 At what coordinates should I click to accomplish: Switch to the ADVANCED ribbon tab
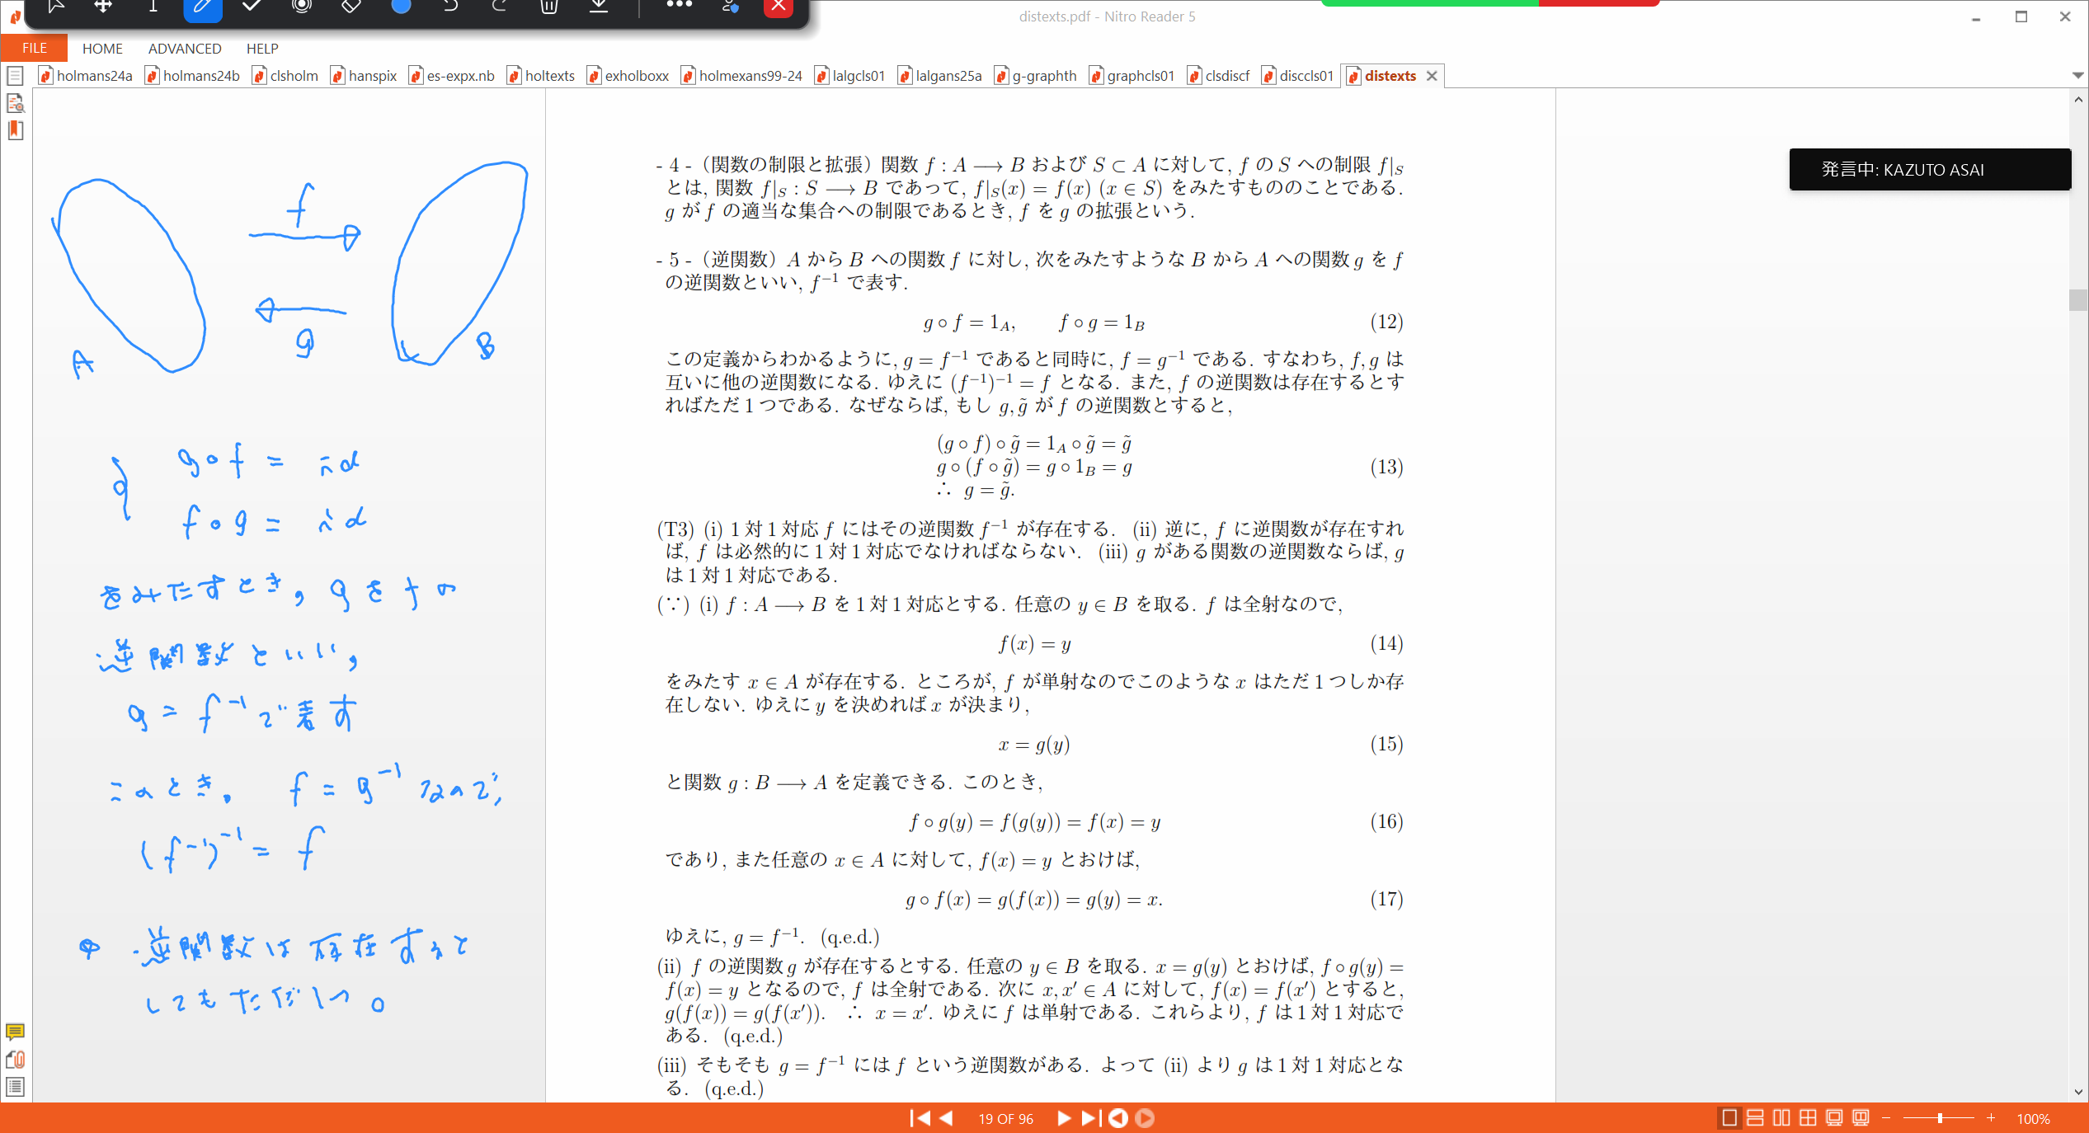click(x=185, y=49)
